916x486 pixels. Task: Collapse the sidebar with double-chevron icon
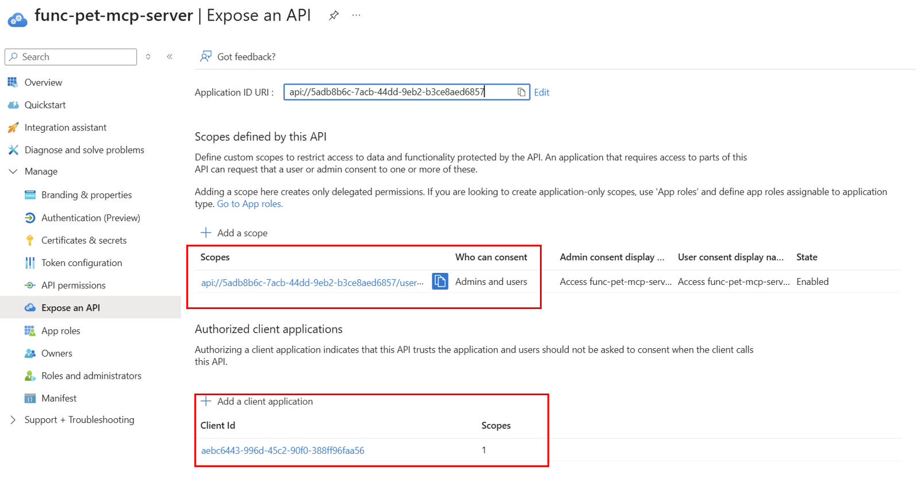pyautogui.click(x=170, y=57)
